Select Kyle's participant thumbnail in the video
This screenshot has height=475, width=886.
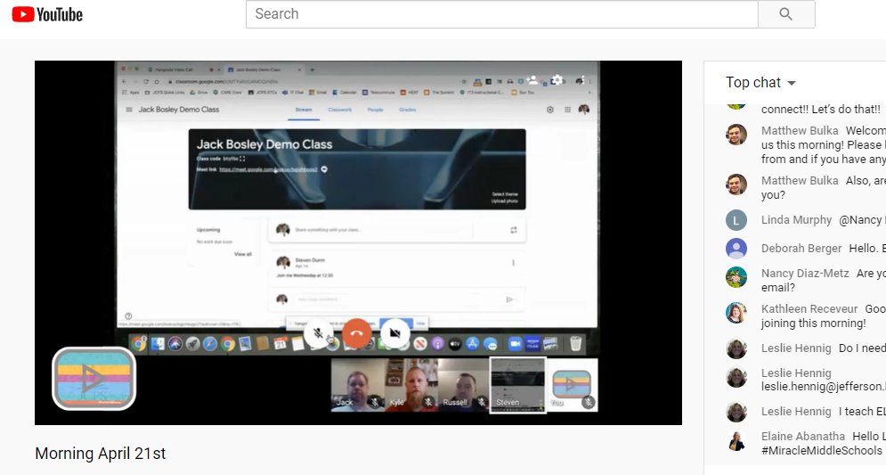tap(411, 384)
